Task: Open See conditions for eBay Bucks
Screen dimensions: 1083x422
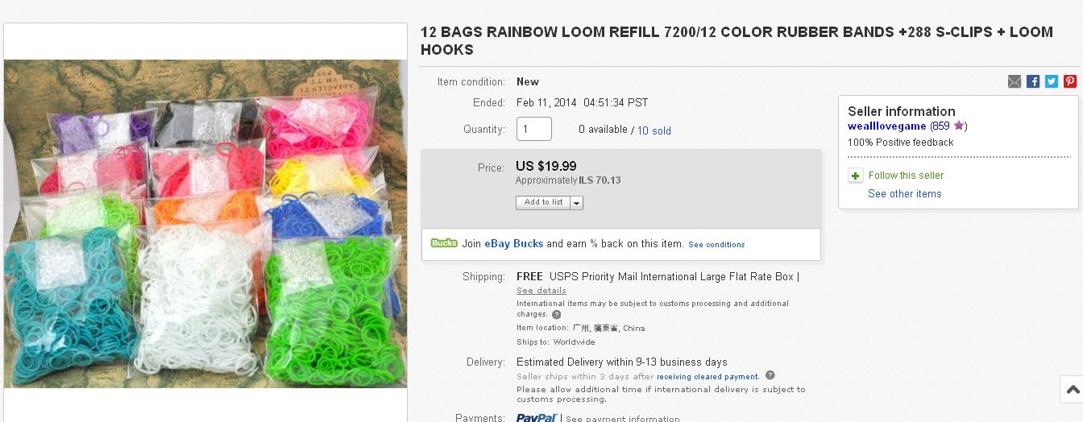Action: (x=716, y=245)
